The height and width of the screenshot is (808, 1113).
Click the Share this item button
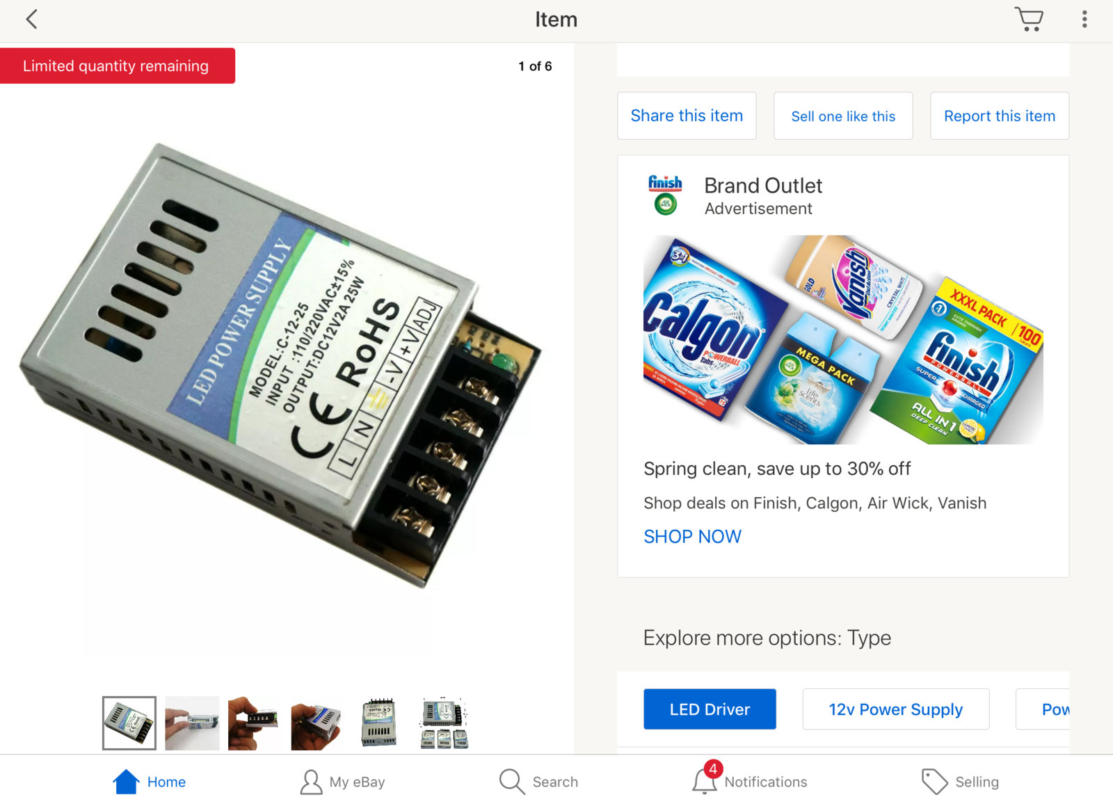tap(687, 116)
